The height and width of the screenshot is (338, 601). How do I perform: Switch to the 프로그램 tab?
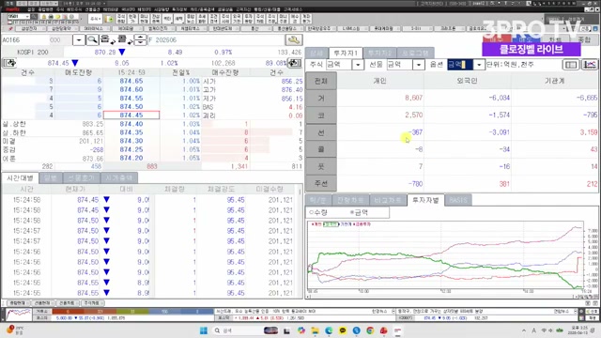pos(415,53)
